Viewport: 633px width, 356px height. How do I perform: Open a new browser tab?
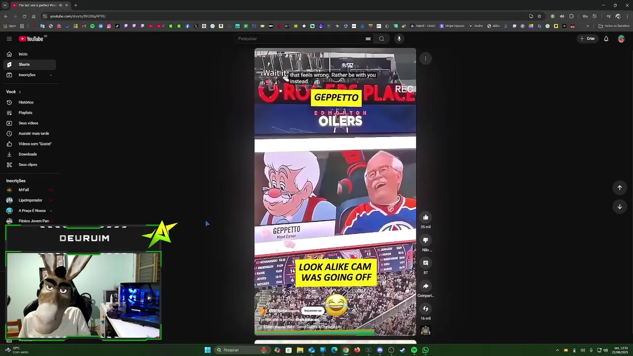point(76,5)
